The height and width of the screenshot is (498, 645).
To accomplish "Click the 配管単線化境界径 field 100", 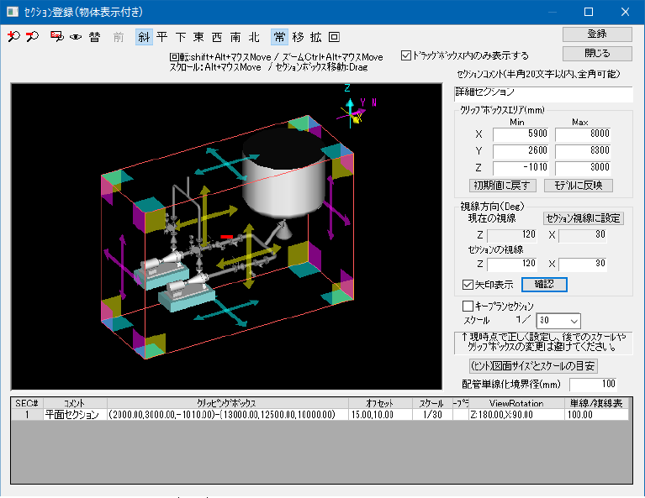I will point(594,384).
